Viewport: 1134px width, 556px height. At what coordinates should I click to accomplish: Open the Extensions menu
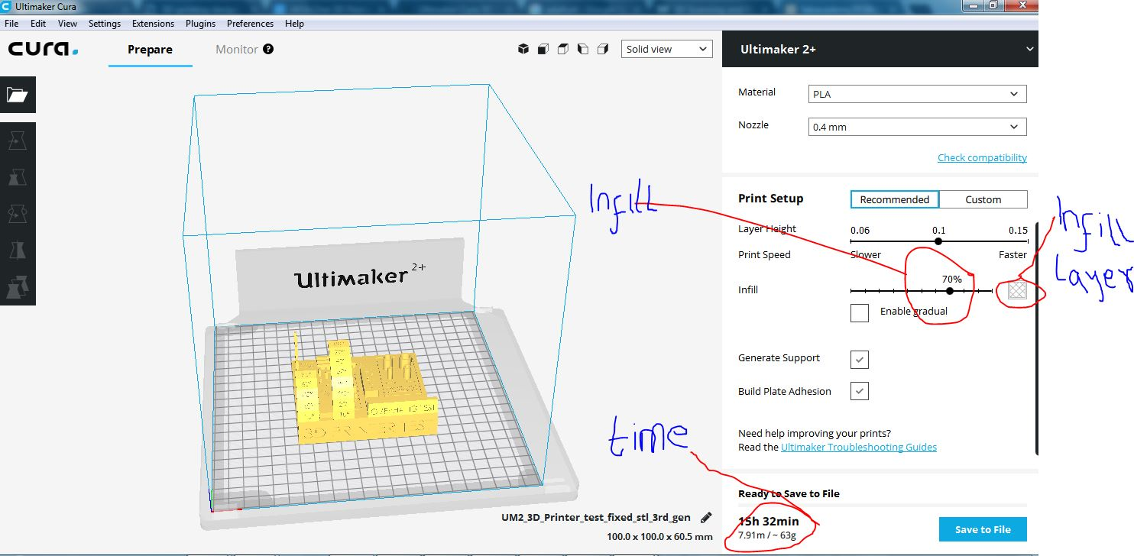coord(153,24)
